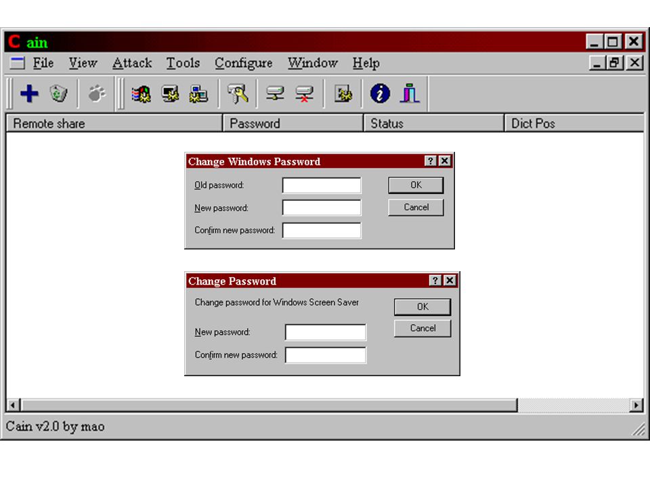Viewport: 650px width, 488px height.
Task: Click the help question mark in Change Password dialog
Action: point(435,281)
